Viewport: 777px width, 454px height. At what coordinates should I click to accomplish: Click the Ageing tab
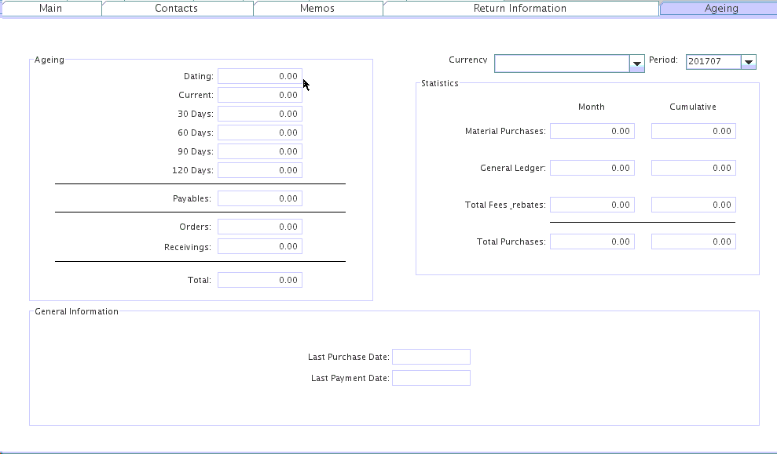pyautogui.click(x=720, y=9)
